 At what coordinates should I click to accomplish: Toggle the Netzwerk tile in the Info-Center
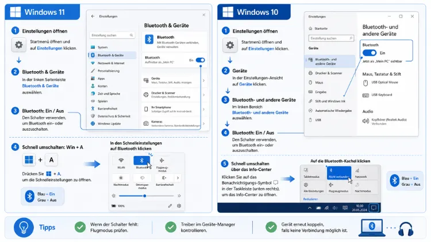point(365,173)
